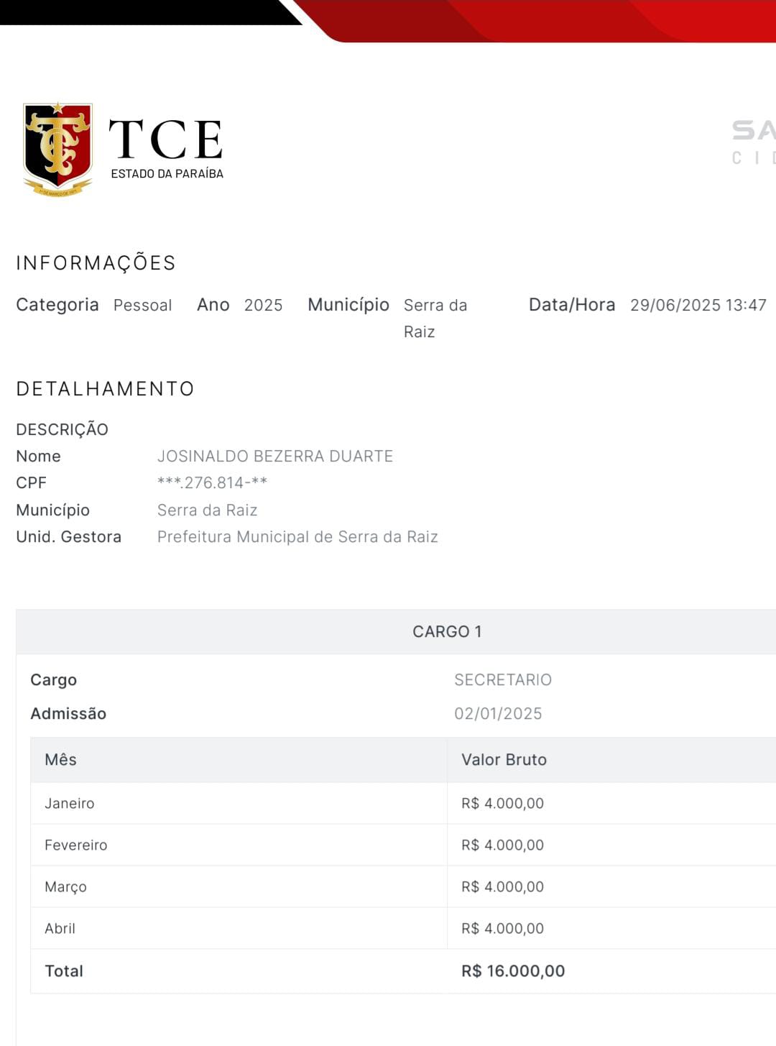Click the Ano value 2025
This screenshot has height=1046, width=776.
[263, 306]
